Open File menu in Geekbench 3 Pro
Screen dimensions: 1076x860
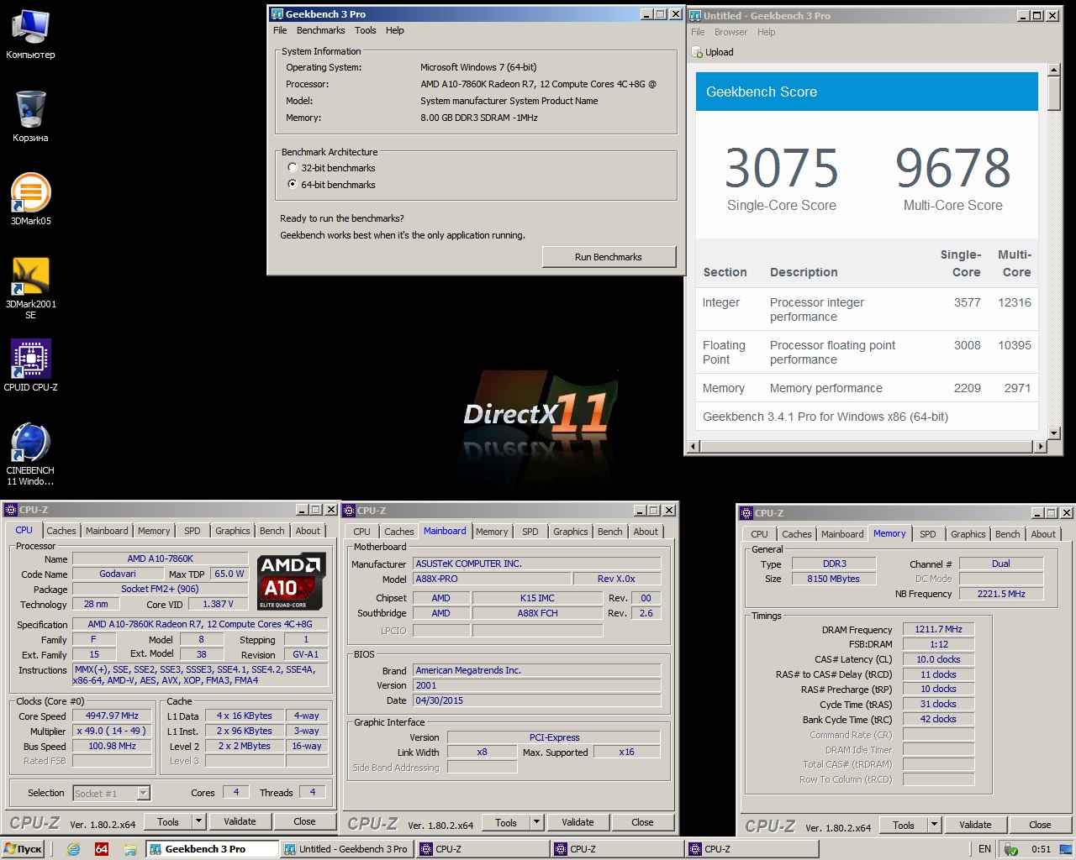point(280,30)
